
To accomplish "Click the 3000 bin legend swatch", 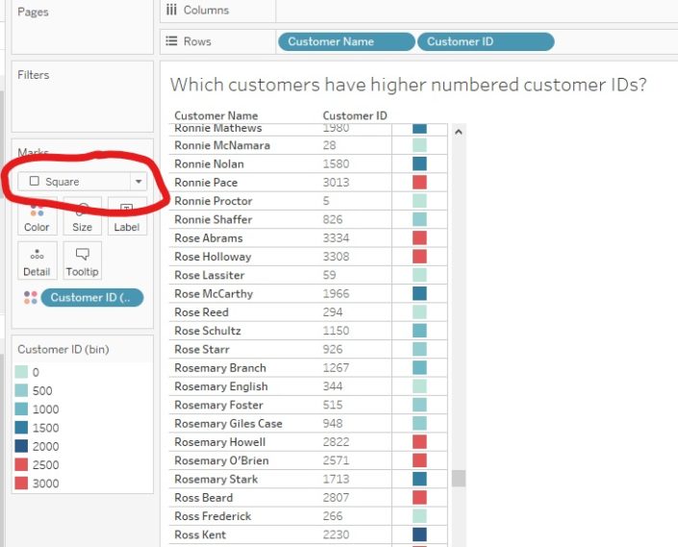I will [x=21, y=483].
